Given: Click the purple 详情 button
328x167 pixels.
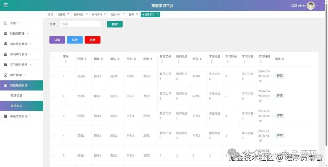Looking at the screenshot, I should 57,40.
